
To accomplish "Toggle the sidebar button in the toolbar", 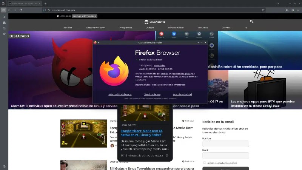I will click(4, 10).
